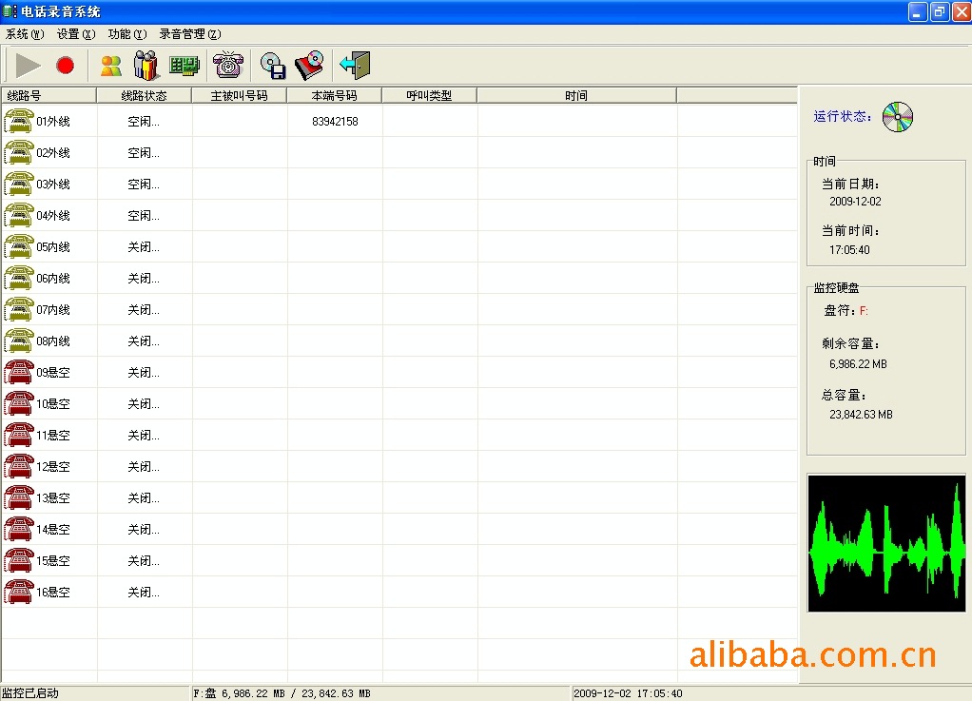Open the 系统 menu
The width and height of the screenshot is (972, 701).
click(x=25, y=34)
